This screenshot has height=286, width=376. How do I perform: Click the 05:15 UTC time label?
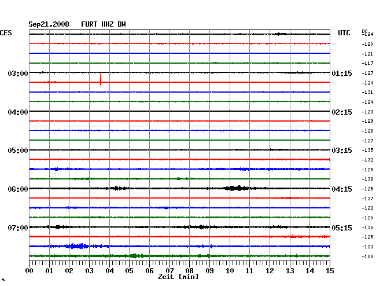342,228
